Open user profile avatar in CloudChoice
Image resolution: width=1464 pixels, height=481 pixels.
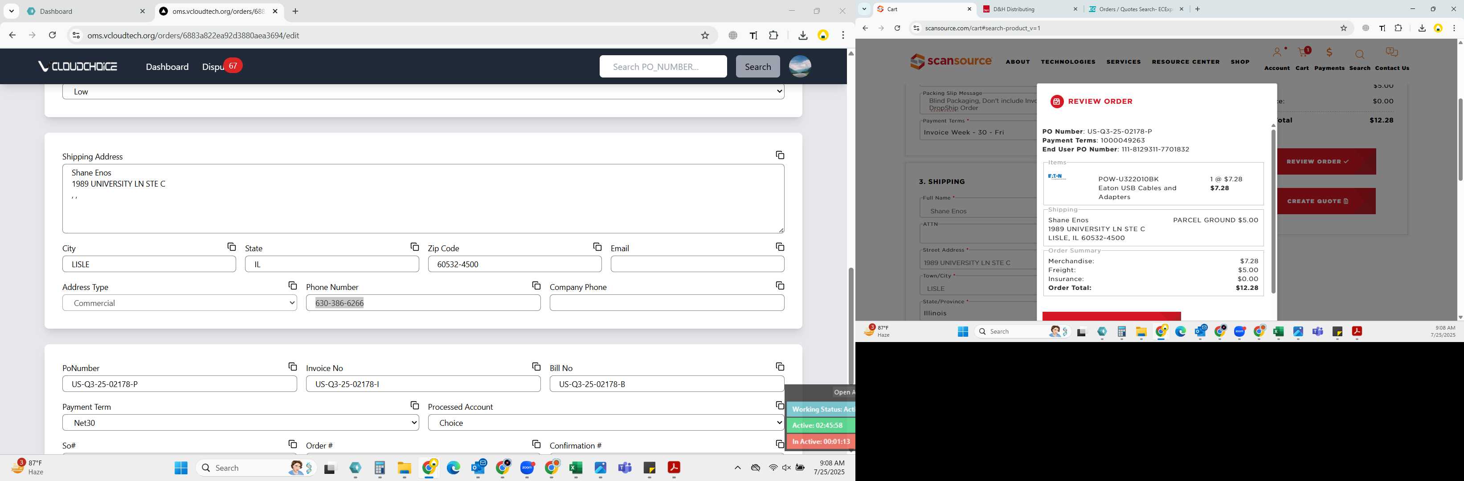click(800, 66)
